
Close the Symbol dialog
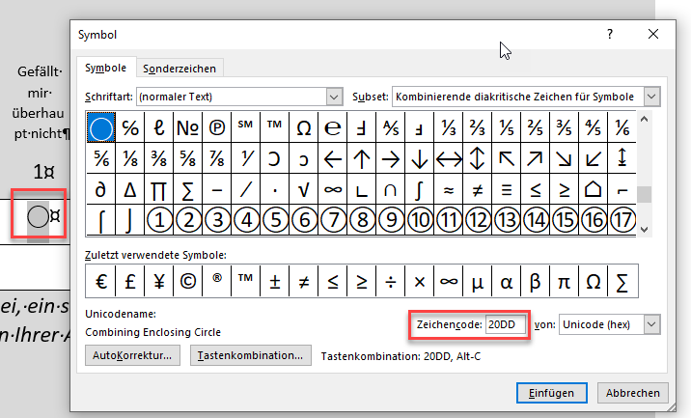[653, 34]
